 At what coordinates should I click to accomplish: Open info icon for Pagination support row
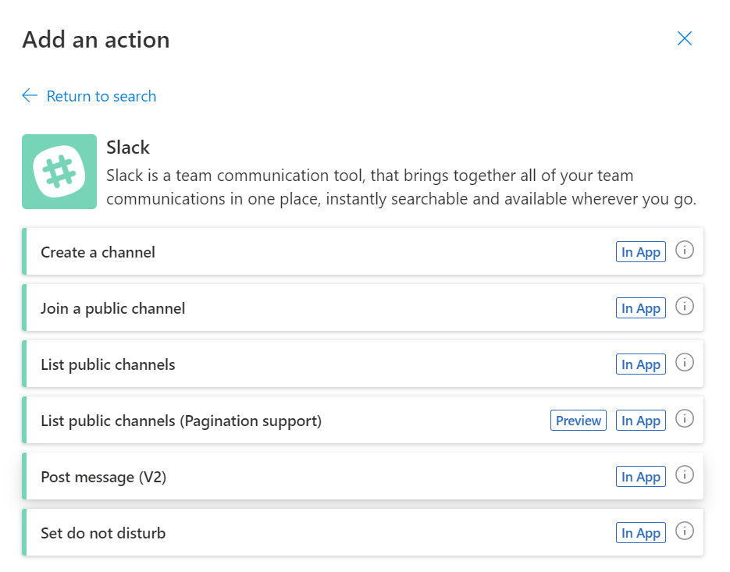(685, 419)
